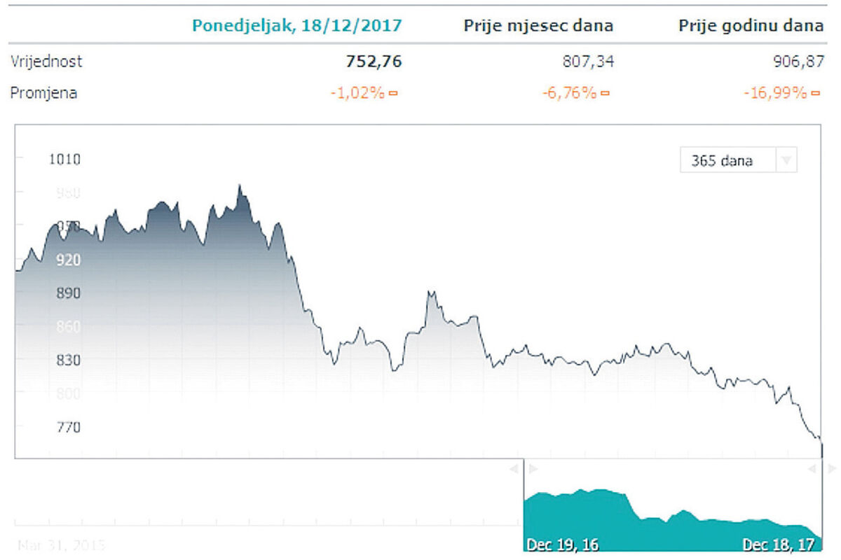Click right arrow at range selector end
The image size is (841, 560).
[x=831, y=468]
